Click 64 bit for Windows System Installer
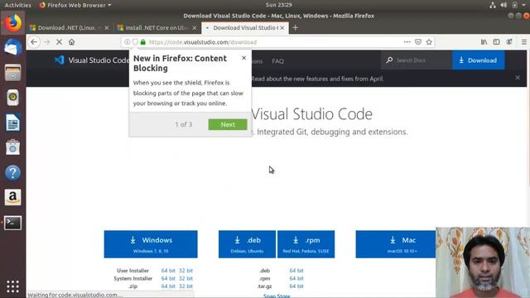This screenshot has height=298, width=530. click(x=168, y=278)
